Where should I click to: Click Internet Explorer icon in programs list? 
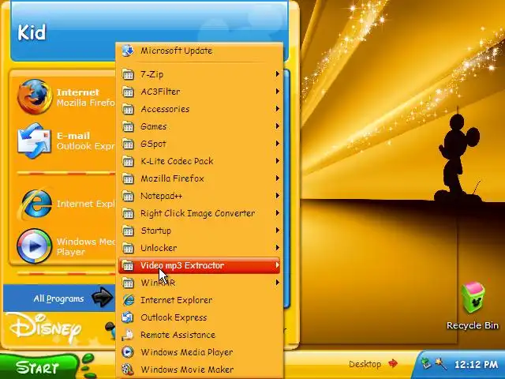coord(128,300)
